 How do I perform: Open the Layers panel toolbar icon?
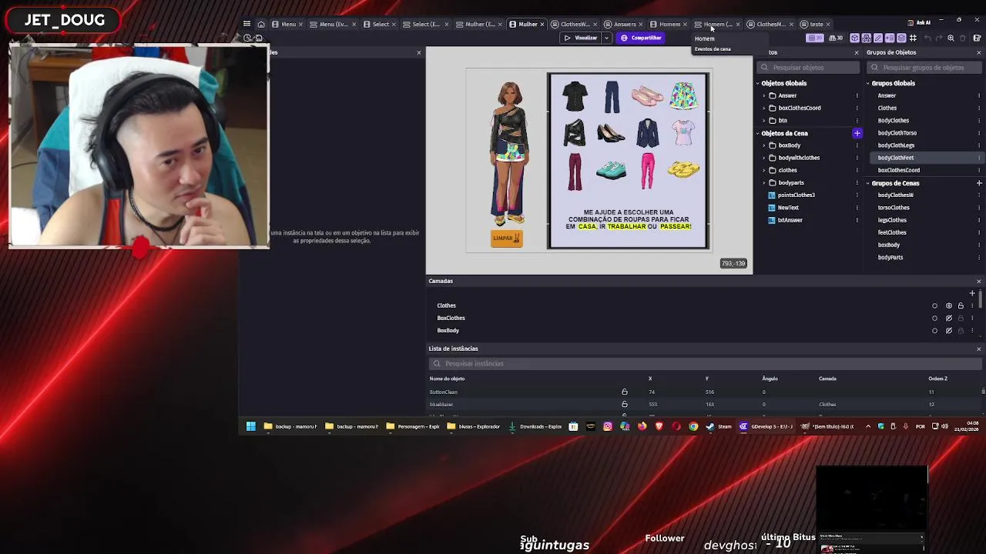point(901,38)
